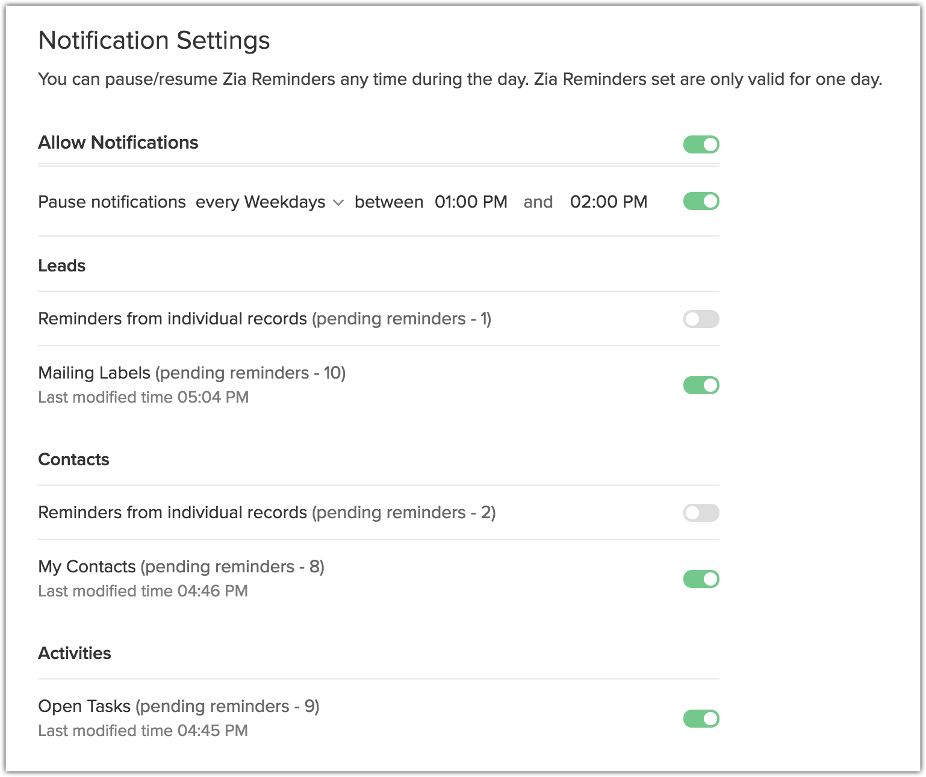Click the Contacts section heading
Screen dimensions: 926x777
(x=73, y=460)
